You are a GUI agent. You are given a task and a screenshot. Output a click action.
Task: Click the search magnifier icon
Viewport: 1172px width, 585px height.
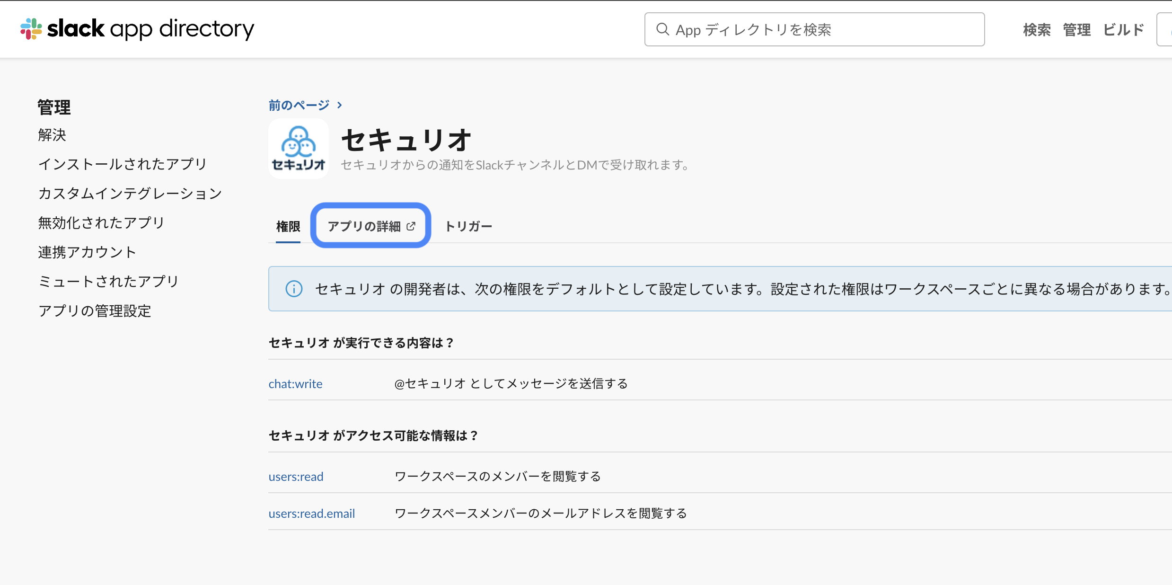pyautogui.click(x=663, y=29)
